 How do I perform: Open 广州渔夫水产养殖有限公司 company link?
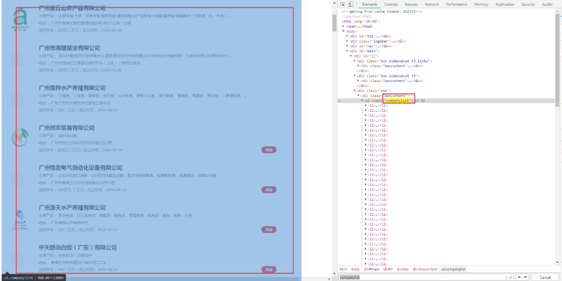coord(72,208)
